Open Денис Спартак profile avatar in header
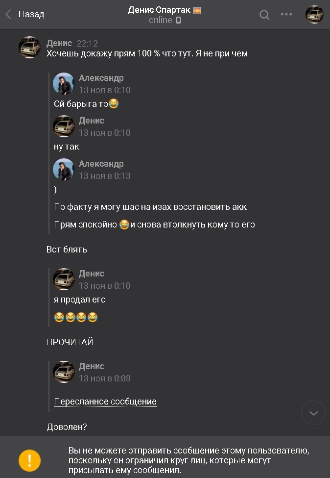 tap(314, 14)
